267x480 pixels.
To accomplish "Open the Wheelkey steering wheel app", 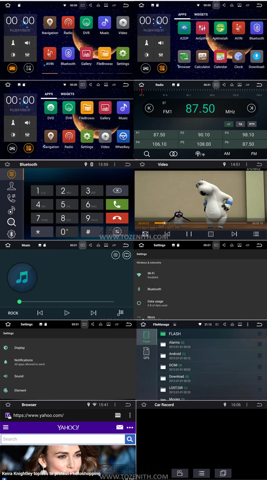I will click(x=123, y=137).
